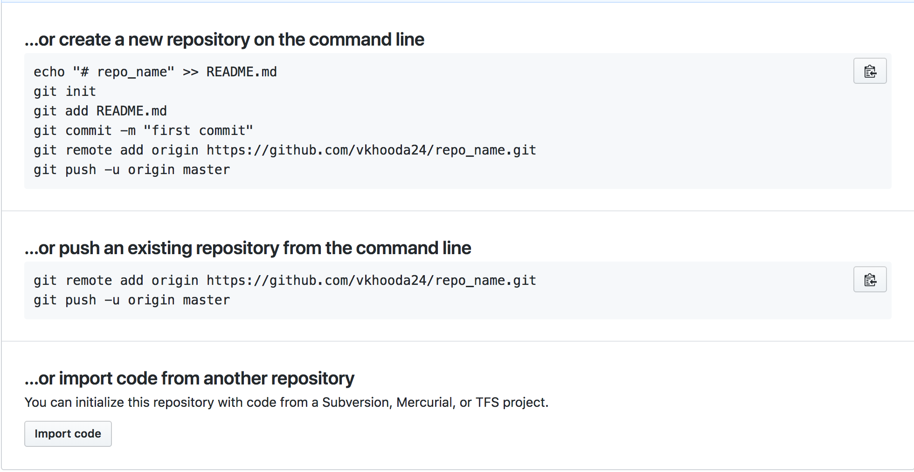Screen dimensions: 914x472
Task: Click the git init command line
Action: coord(65,92)
